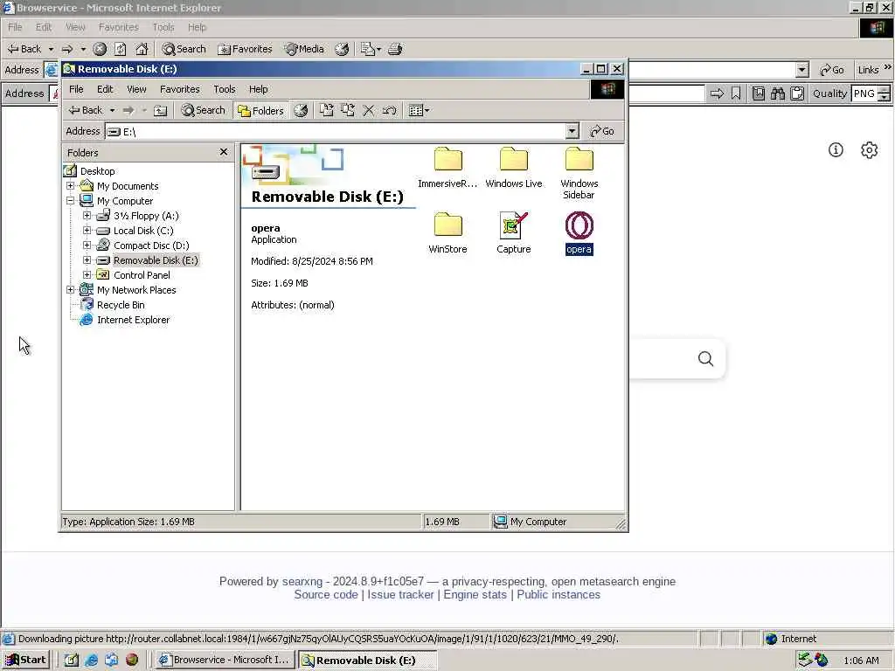This screenshot has width=895, height=671.
Task: Select the ImmersiveR... folder
Action: [x=447, y=167]
